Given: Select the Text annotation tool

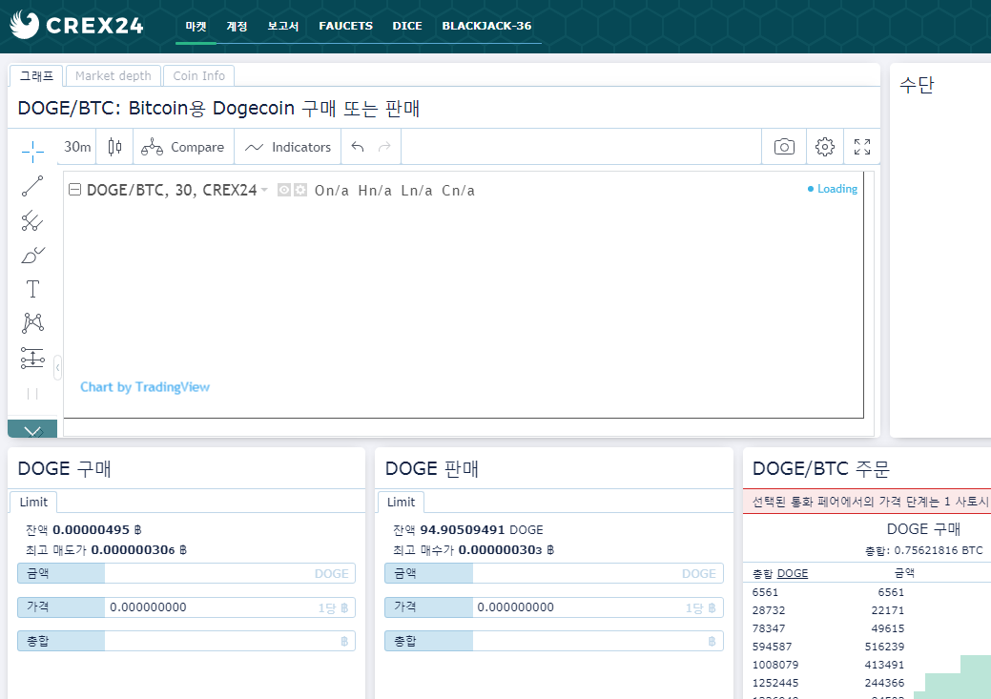Looking at the screenshot, I should pyautogui.click(x=32, y=289).
